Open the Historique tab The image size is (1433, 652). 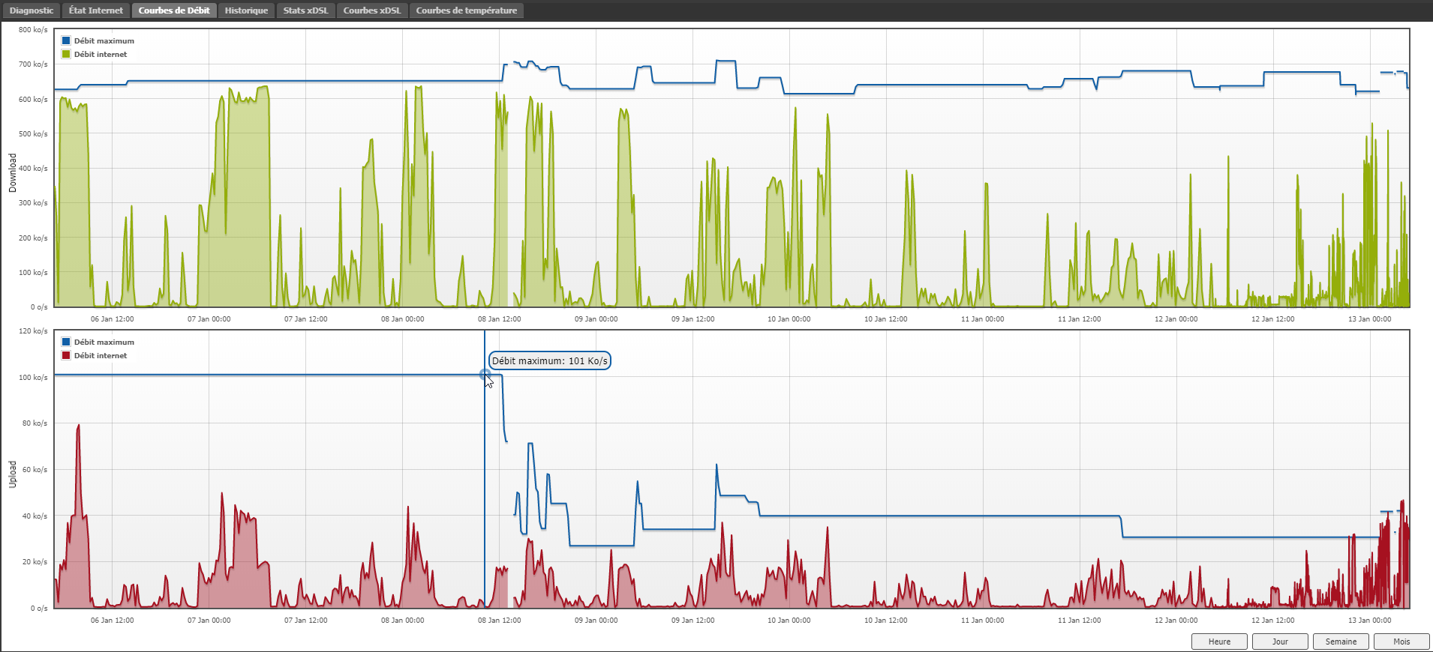[246, 10]
